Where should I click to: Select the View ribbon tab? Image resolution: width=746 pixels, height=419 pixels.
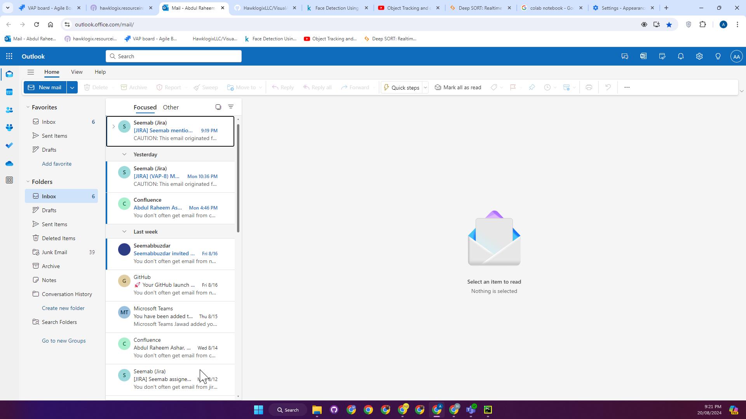(77, 72)
